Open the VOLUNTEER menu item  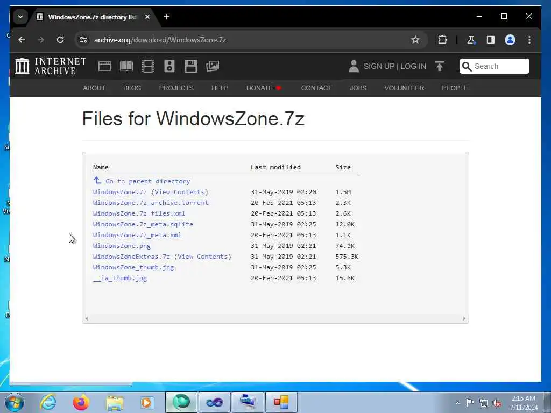point(404,88)
